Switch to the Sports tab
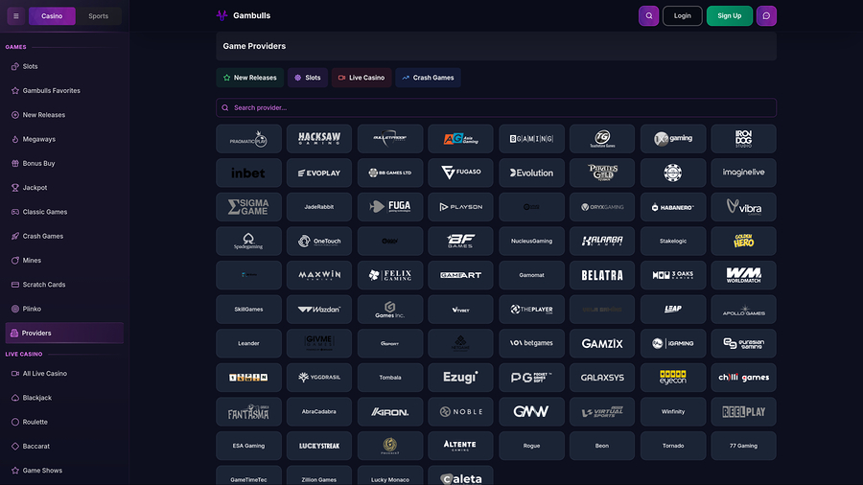 (98, 16)
